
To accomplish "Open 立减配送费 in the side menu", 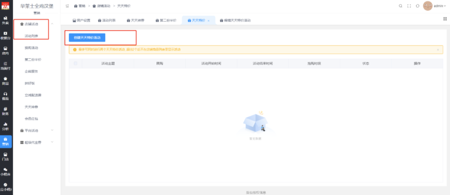I will (33, 95).
